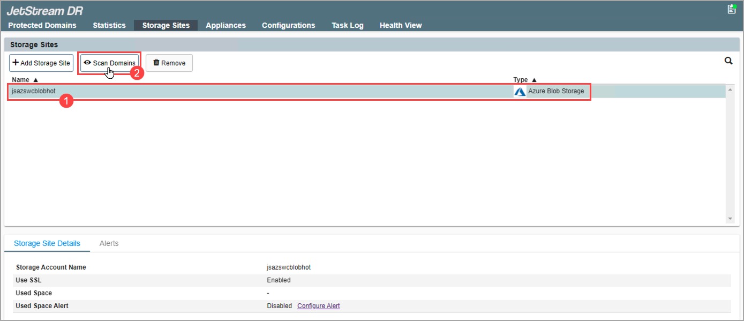The width and height of the screenshot is (744, 321).
Task: View the Task Log tab
Action: 347,25
